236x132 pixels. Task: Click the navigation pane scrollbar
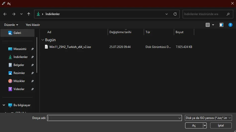tap(37, 55)
